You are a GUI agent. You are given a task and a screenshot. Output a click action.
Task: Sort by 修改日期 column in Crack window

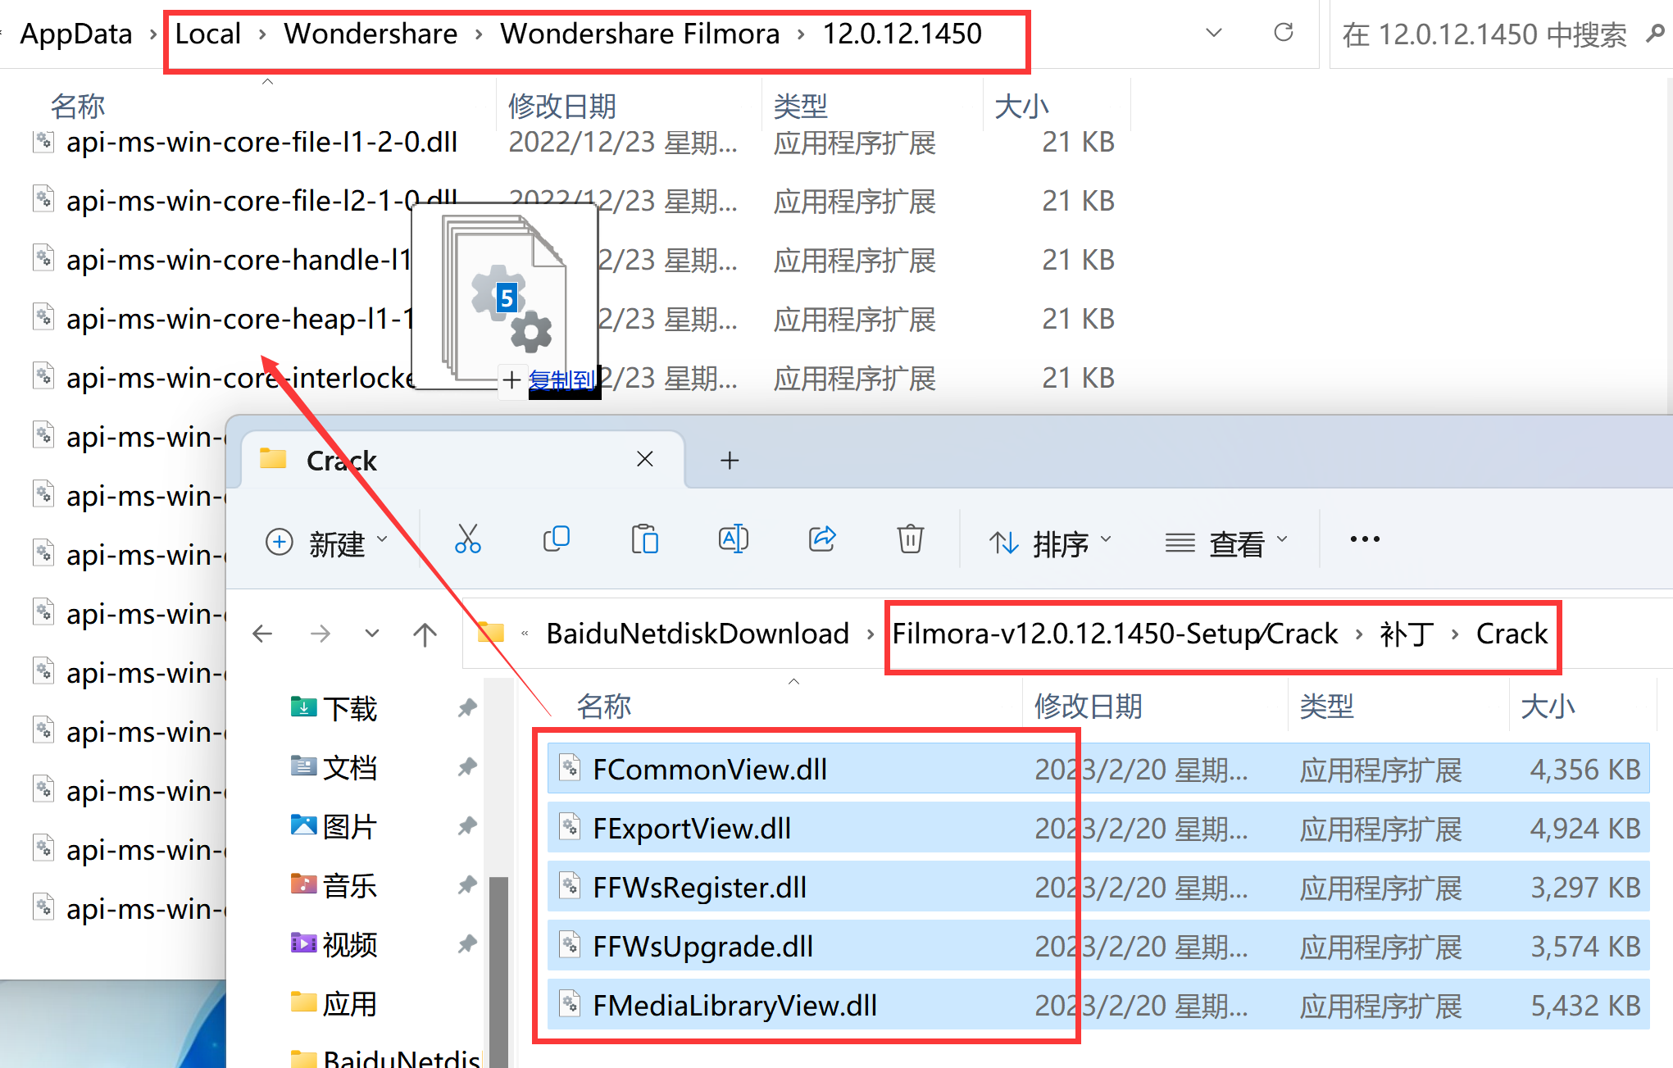pyautogui.click(x=1088, y=706)
